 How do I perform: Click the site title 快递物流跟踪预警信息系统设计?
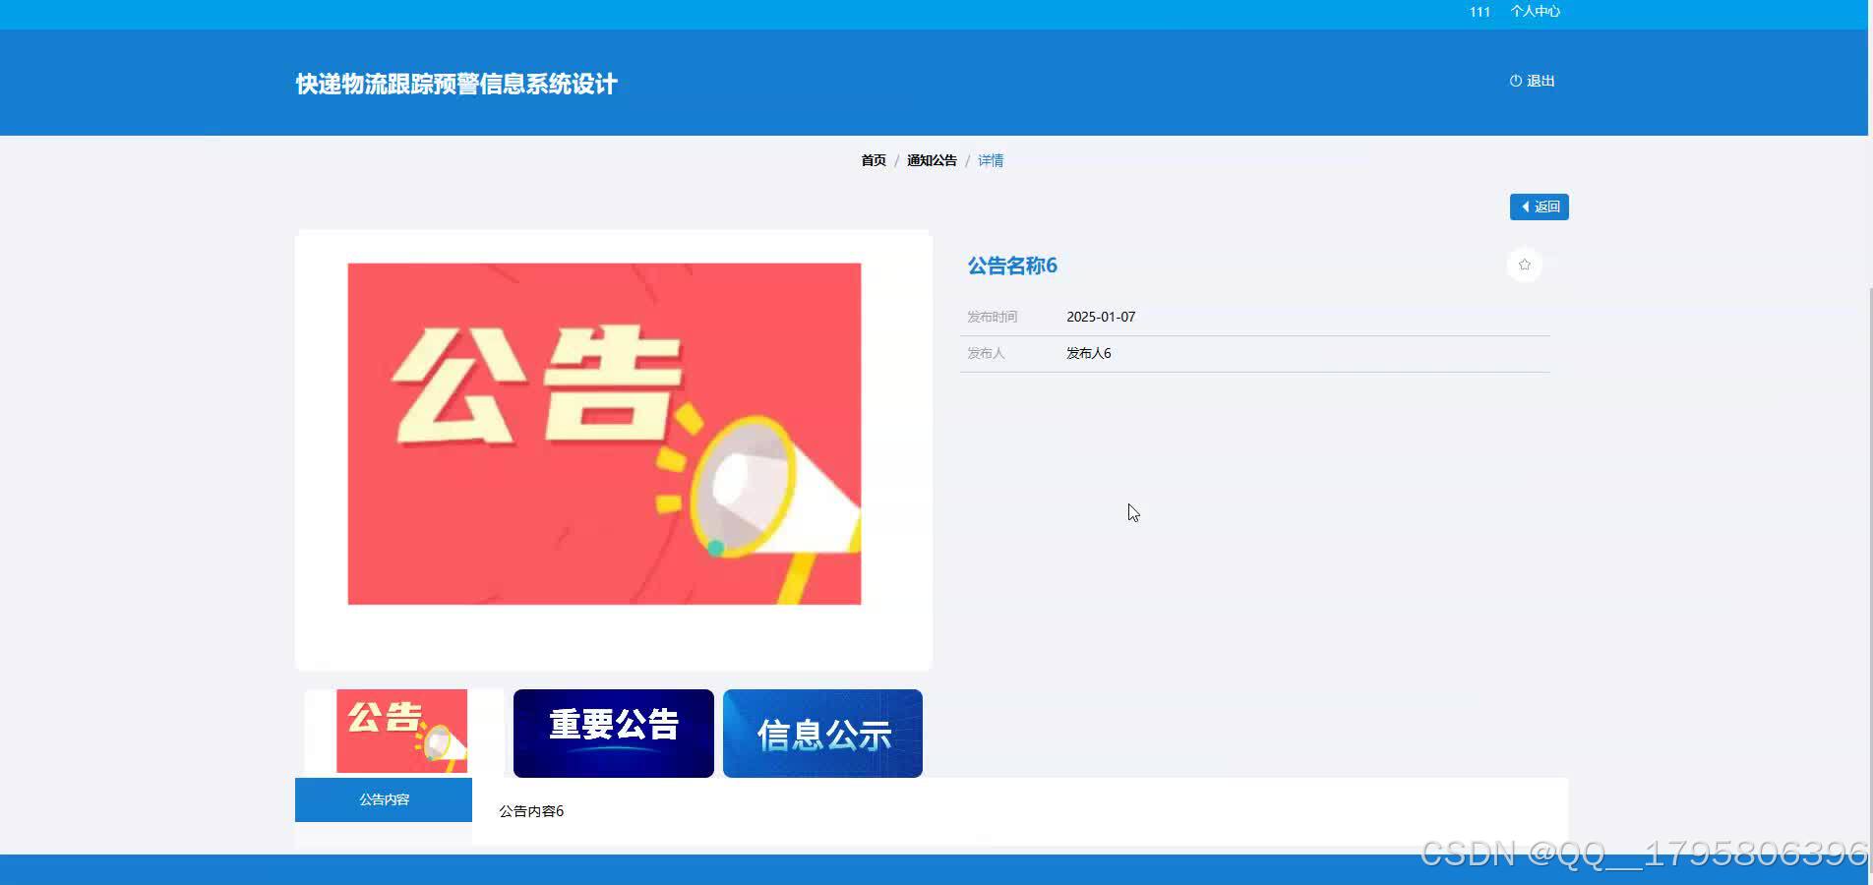click(x=454, y=83)
